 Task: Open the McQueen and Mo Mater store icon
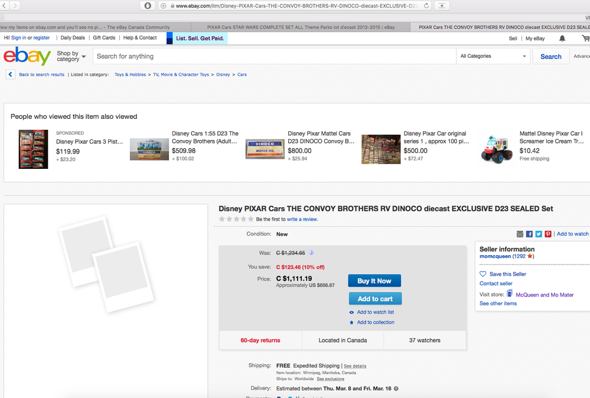pyautogui.click(x=510, y=294)
